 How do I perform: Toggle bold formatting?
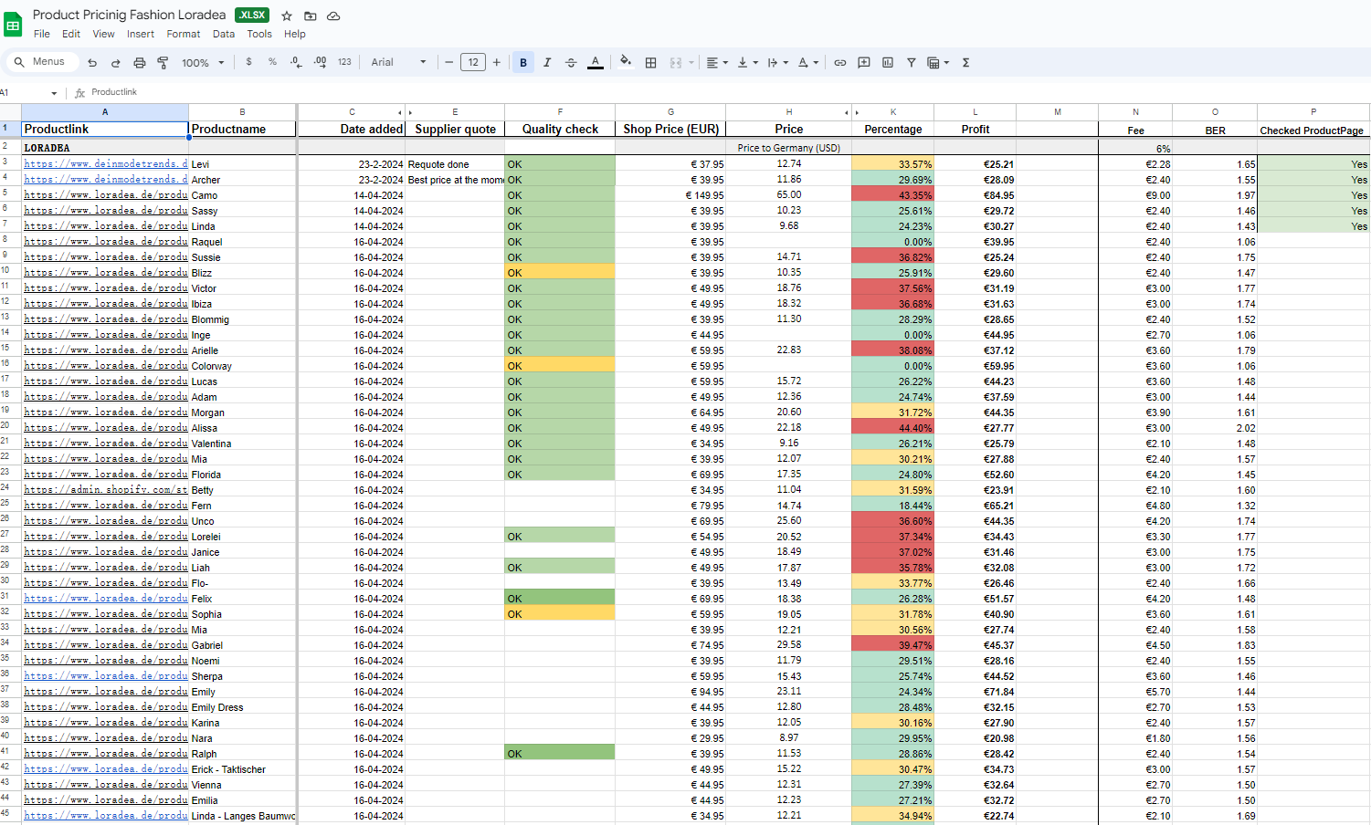coord(523,62)
